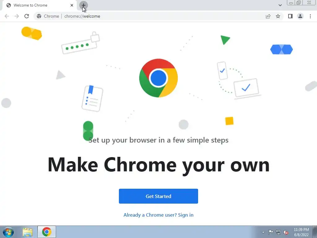Click the show desktop strip

pyautogui.click(x=315, y=232)
